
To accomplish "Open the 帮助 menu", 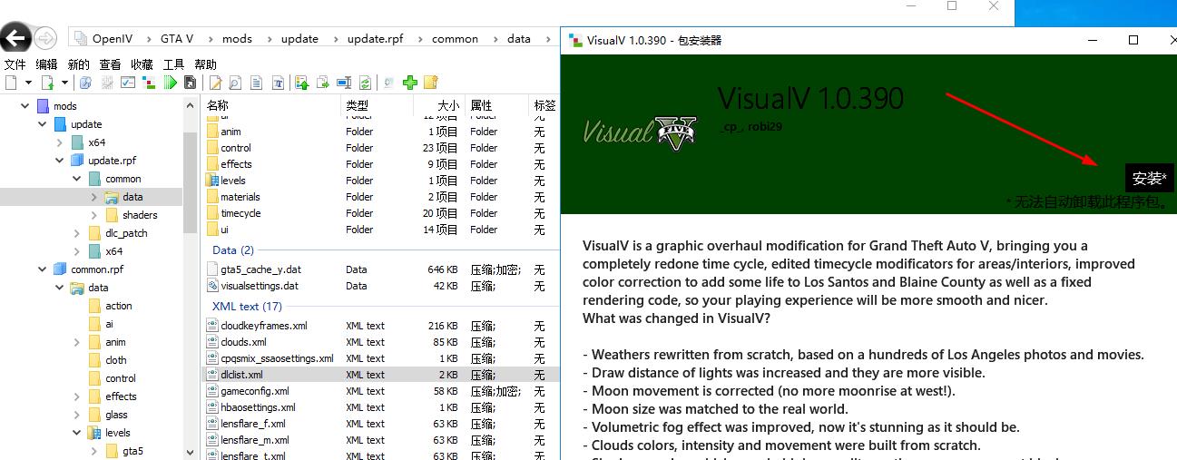I will pos(205,64).
